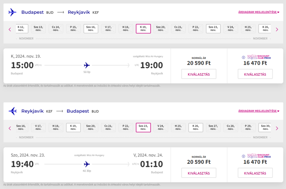Show previous outbound dates with left arrow

coord(10,29)
